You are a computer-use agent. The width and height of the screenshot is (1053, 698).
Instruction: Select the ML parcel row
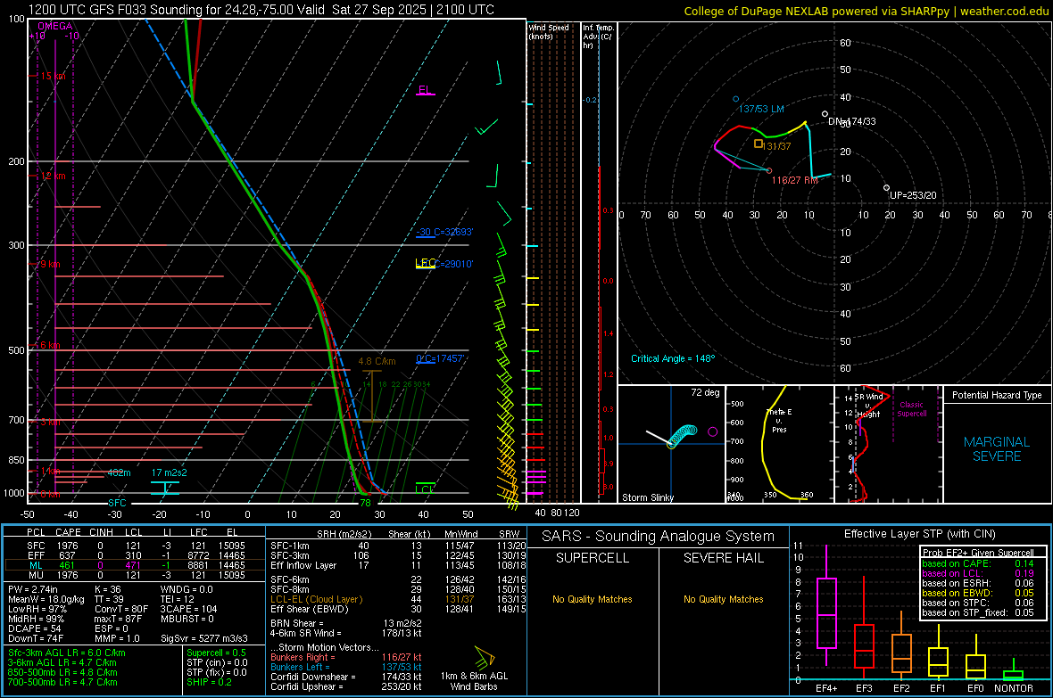click(135, 565)
